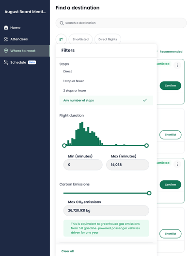Screen dimensions: 189x256
Task: Select Where to meet in sidebar
Action: click(25, 51)
